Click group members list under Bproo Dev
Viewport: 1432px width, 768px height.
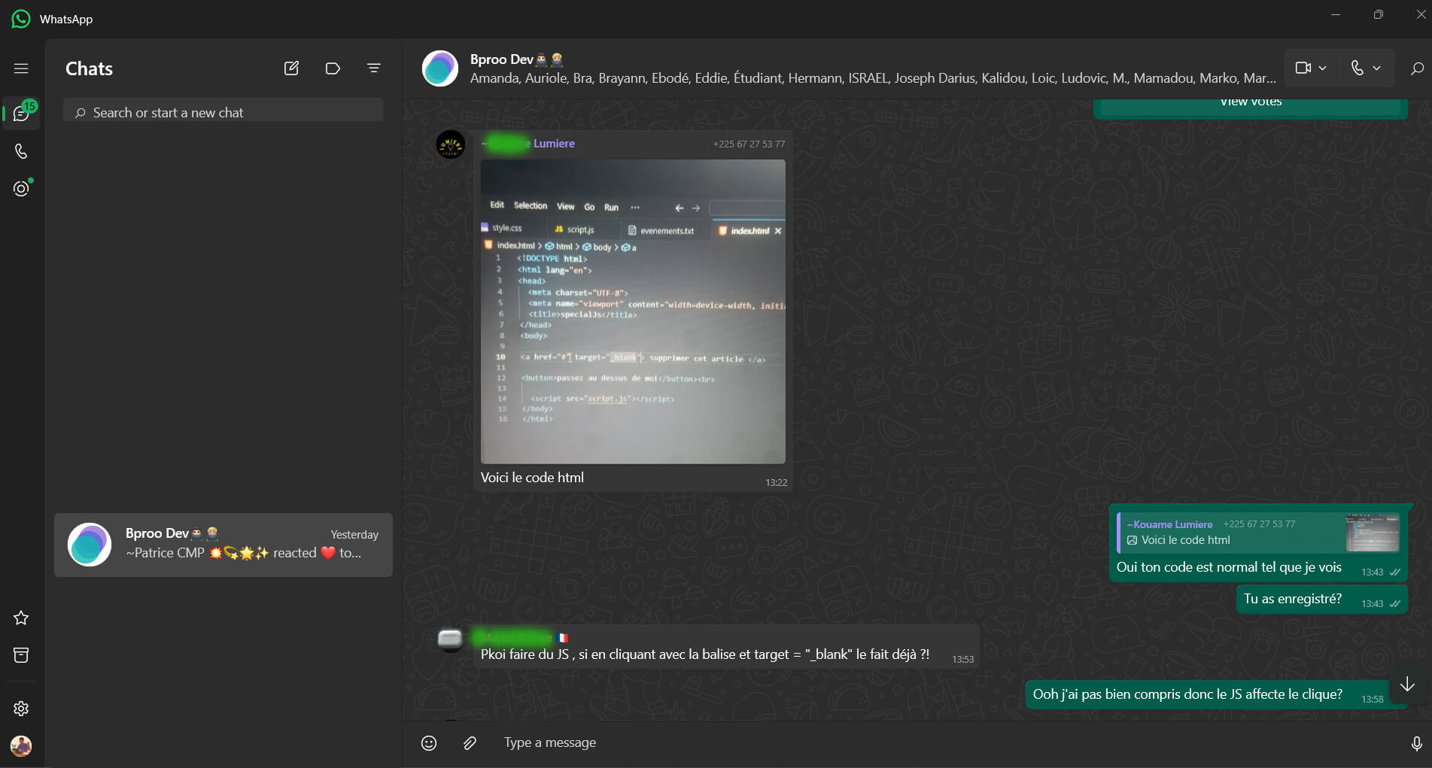[x=873, y=78]
